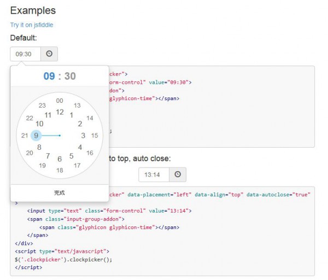The height and width of the screenshot is (280, 328).
Task: Click the code text data-align="top"
Action: [x=219, y=195]
